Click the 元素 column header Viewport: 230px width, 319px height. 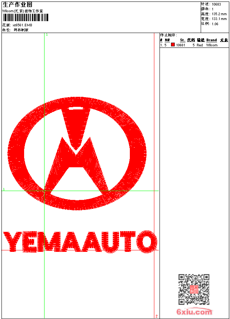coord(224,40)
